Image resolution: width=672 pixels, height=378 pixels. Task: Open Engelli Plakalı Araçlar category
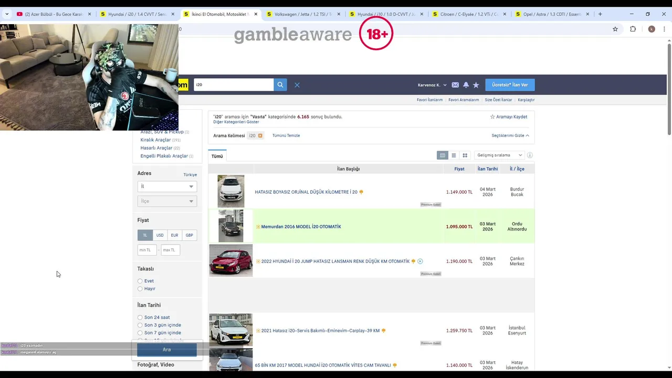pyautogui.click(x=164, y=156)
